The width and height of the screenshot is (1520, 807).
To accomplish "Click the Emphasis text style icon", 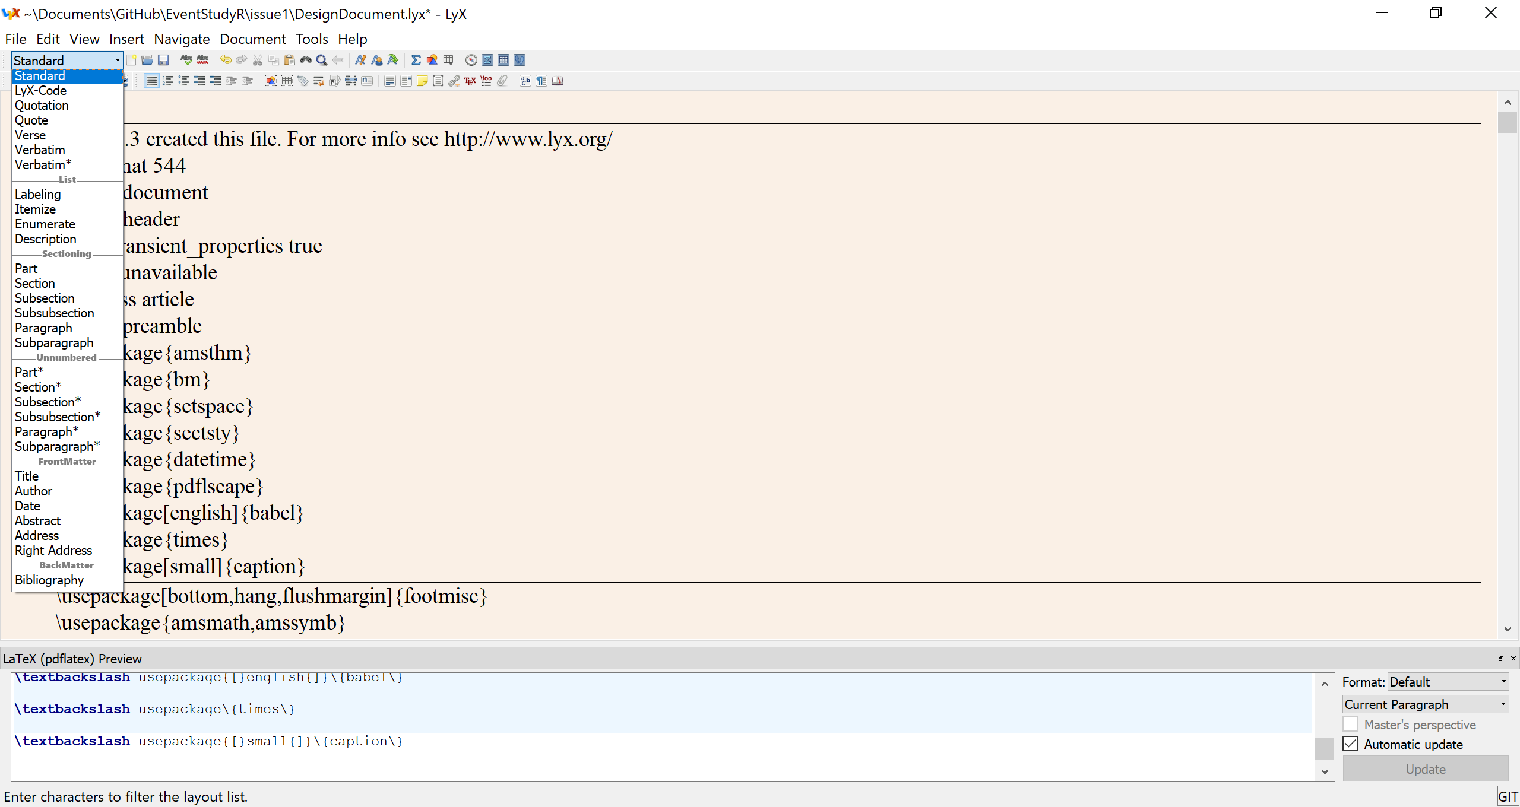I will click(361, 59).
